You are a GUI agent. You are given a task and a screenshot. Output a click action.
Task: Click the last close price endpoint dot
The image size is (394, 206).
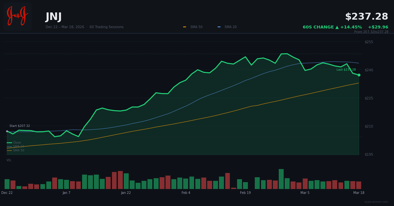pyautogui.click(x=359, y=75)
